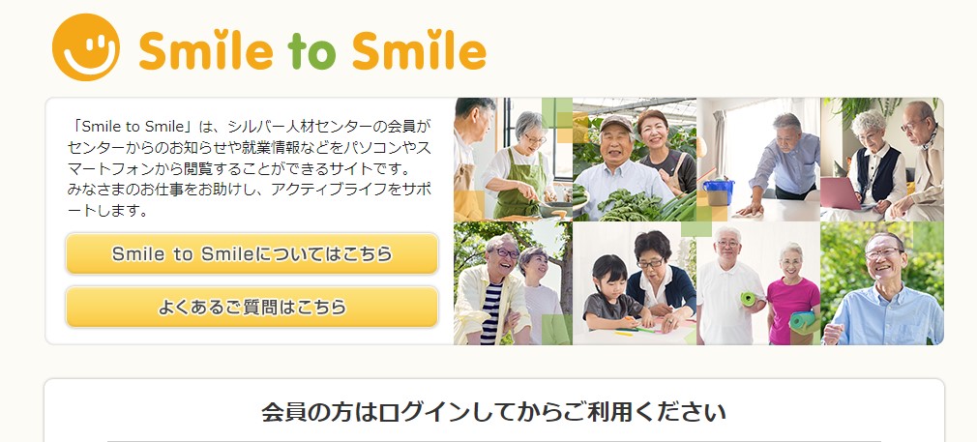This screenshot has height=442, width=977.
Task: Open the よくあるご質問はこちら FAQ button
Action: pyautogui.click(x=252, y=307)
